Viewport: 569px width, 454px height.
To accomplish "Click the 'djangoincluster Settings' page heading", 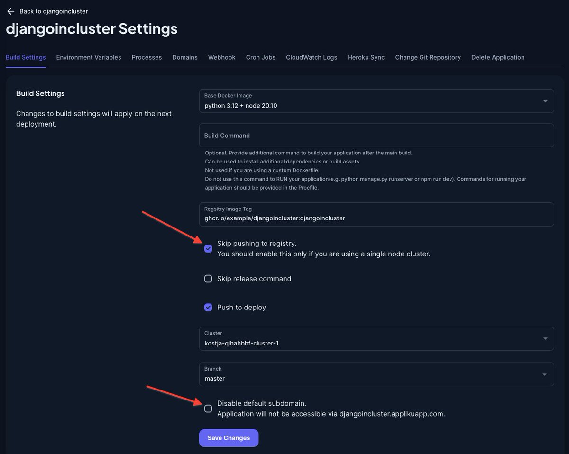I will click(92, 28).
